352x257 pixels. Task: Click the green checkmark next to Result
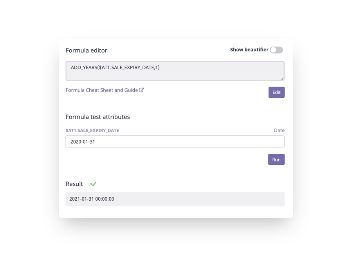94,184
